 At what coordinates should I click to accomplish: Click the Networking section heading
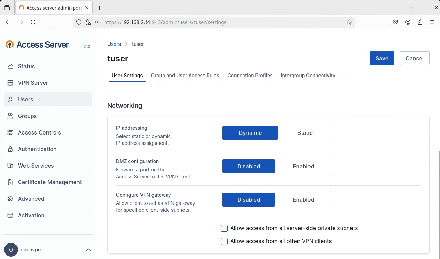coord(125,105)
